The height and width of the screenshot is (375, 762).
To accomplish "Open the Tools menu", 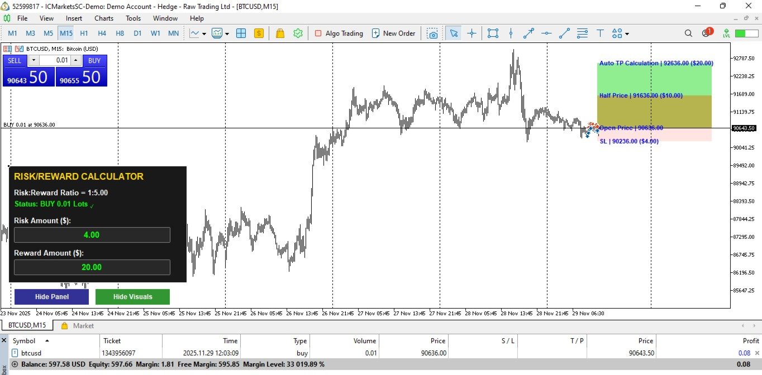I will point(134,18).
